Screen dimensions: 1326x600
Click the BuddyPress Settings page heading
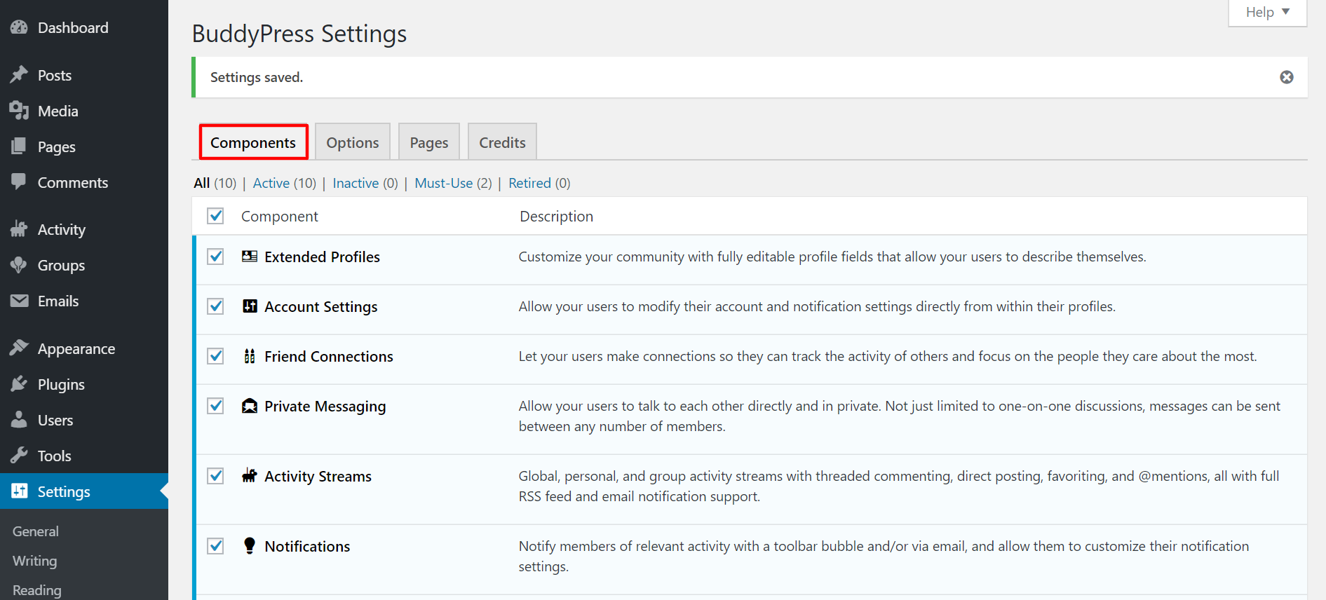(299, 34)
